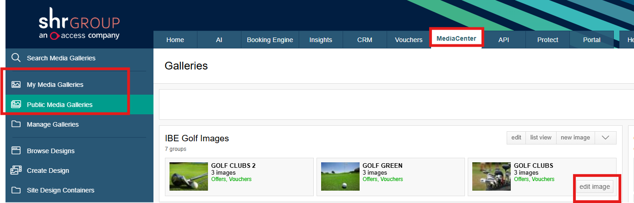Click Offers, Vouchers tags under GOLF GREEN

point(383,179)
